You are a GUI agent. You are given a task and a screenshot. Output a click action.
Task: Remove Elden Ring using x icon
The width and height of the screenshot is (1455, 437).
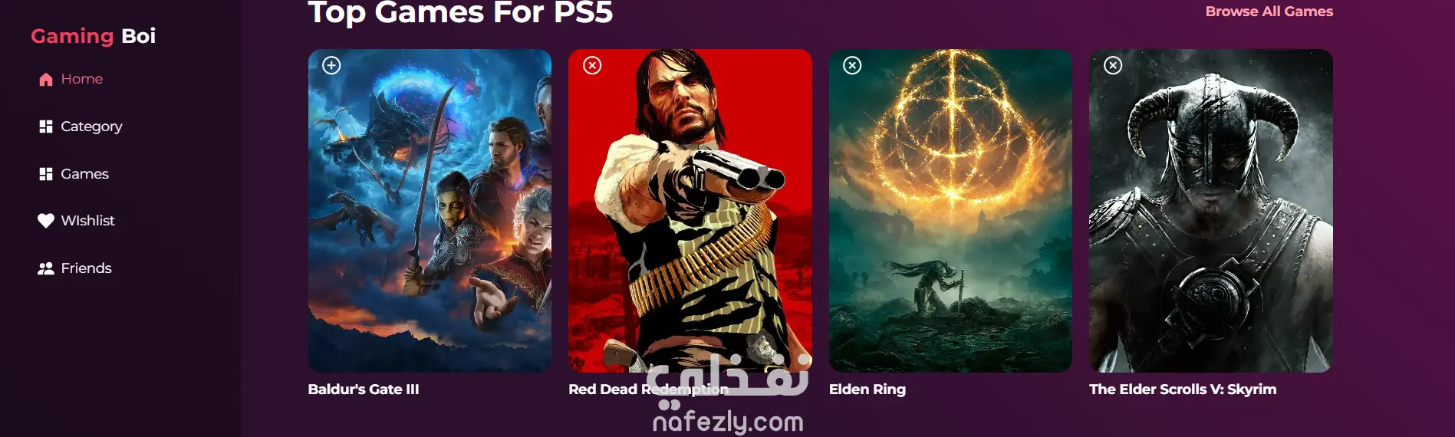(x=852, y=65)
